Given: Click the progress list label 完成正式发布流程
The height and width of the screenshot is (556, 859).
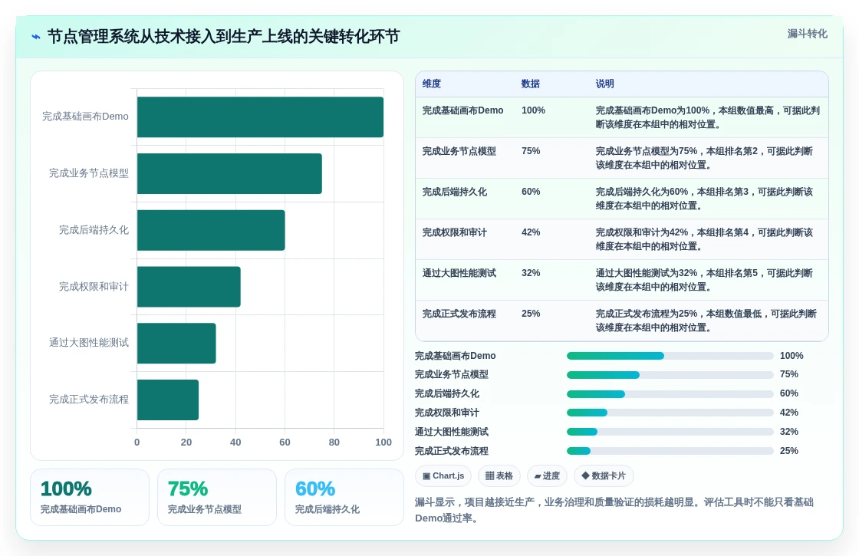Looking at the screenshot, I should [x=452, y=452].
